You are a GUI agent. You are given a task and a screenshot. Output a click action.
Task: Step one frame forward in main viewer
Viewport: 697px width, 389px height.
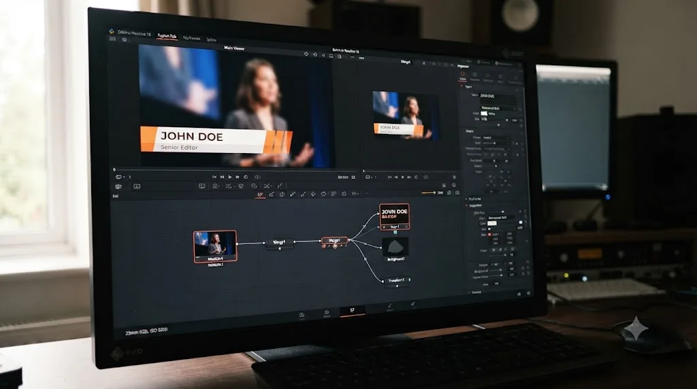click(238, 177)
